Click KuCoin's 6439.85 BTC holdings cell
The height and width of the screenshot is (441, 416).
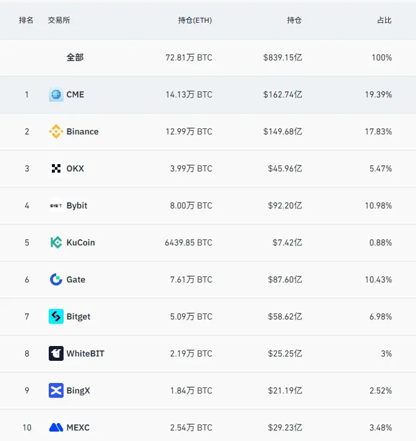click(189, 242)
